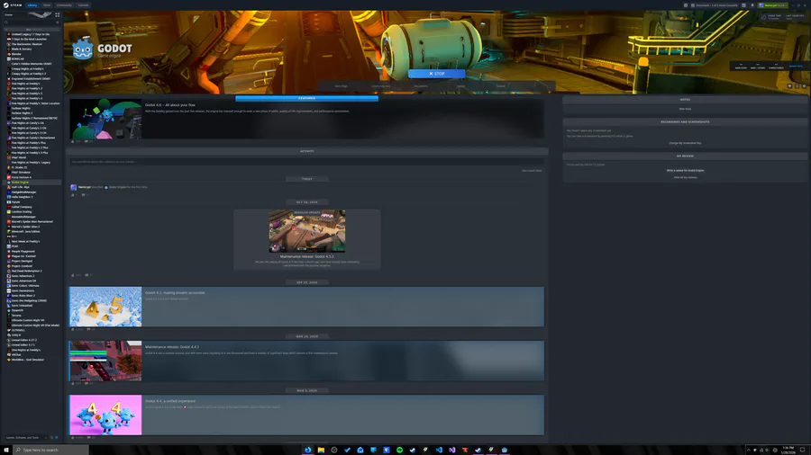The width and height of the screenshot is (811, 455).
Task: Select Unity 6 in the library list
Action: [16, 335]
